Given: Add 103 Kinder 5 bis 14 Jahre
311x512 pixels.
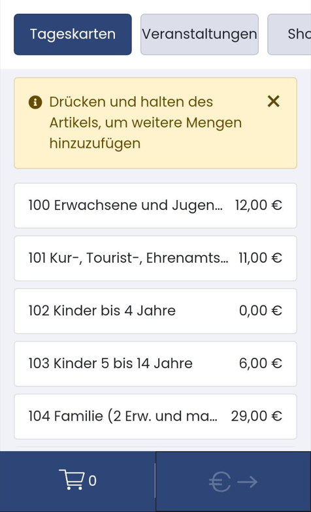Looking at the screenshot, I should click(x=155, y=364).
